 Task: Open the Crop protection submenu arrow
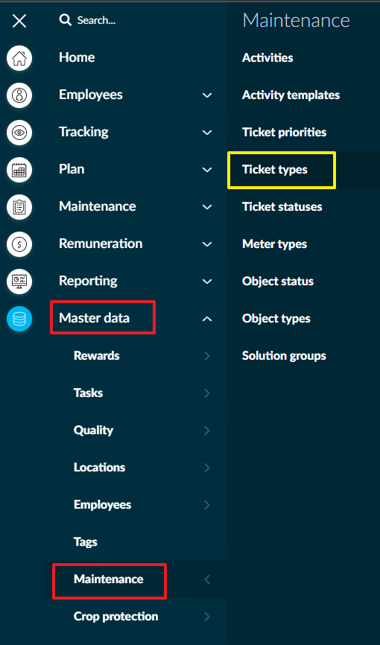click(207, 617)
